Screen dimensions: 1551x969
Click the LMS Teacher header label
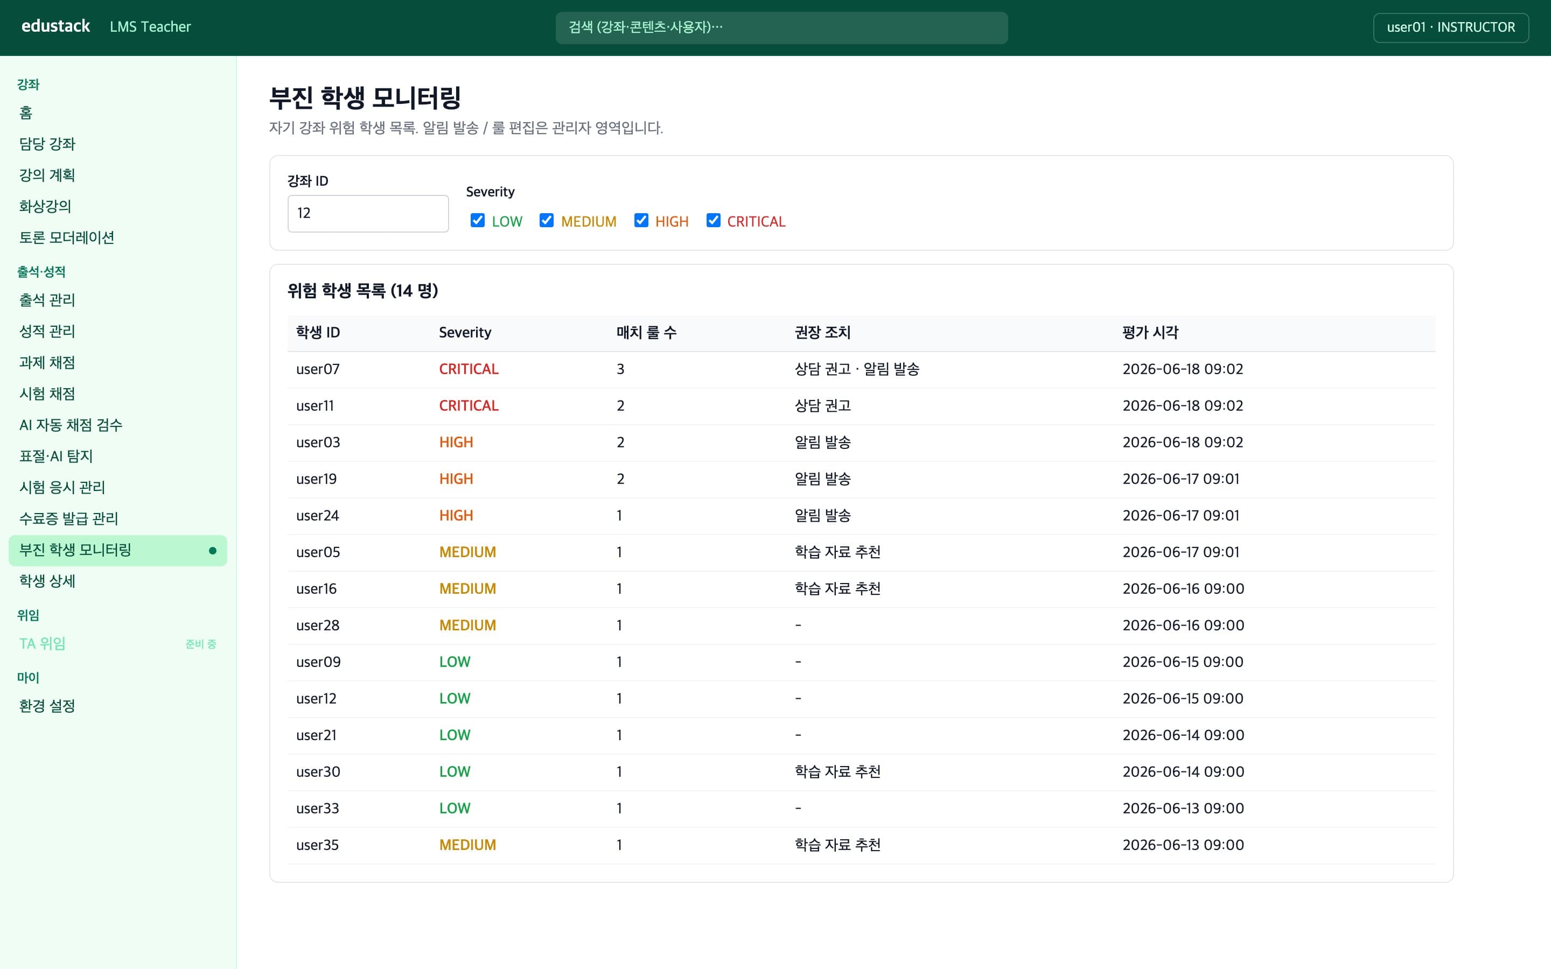[x=150, y=27]
